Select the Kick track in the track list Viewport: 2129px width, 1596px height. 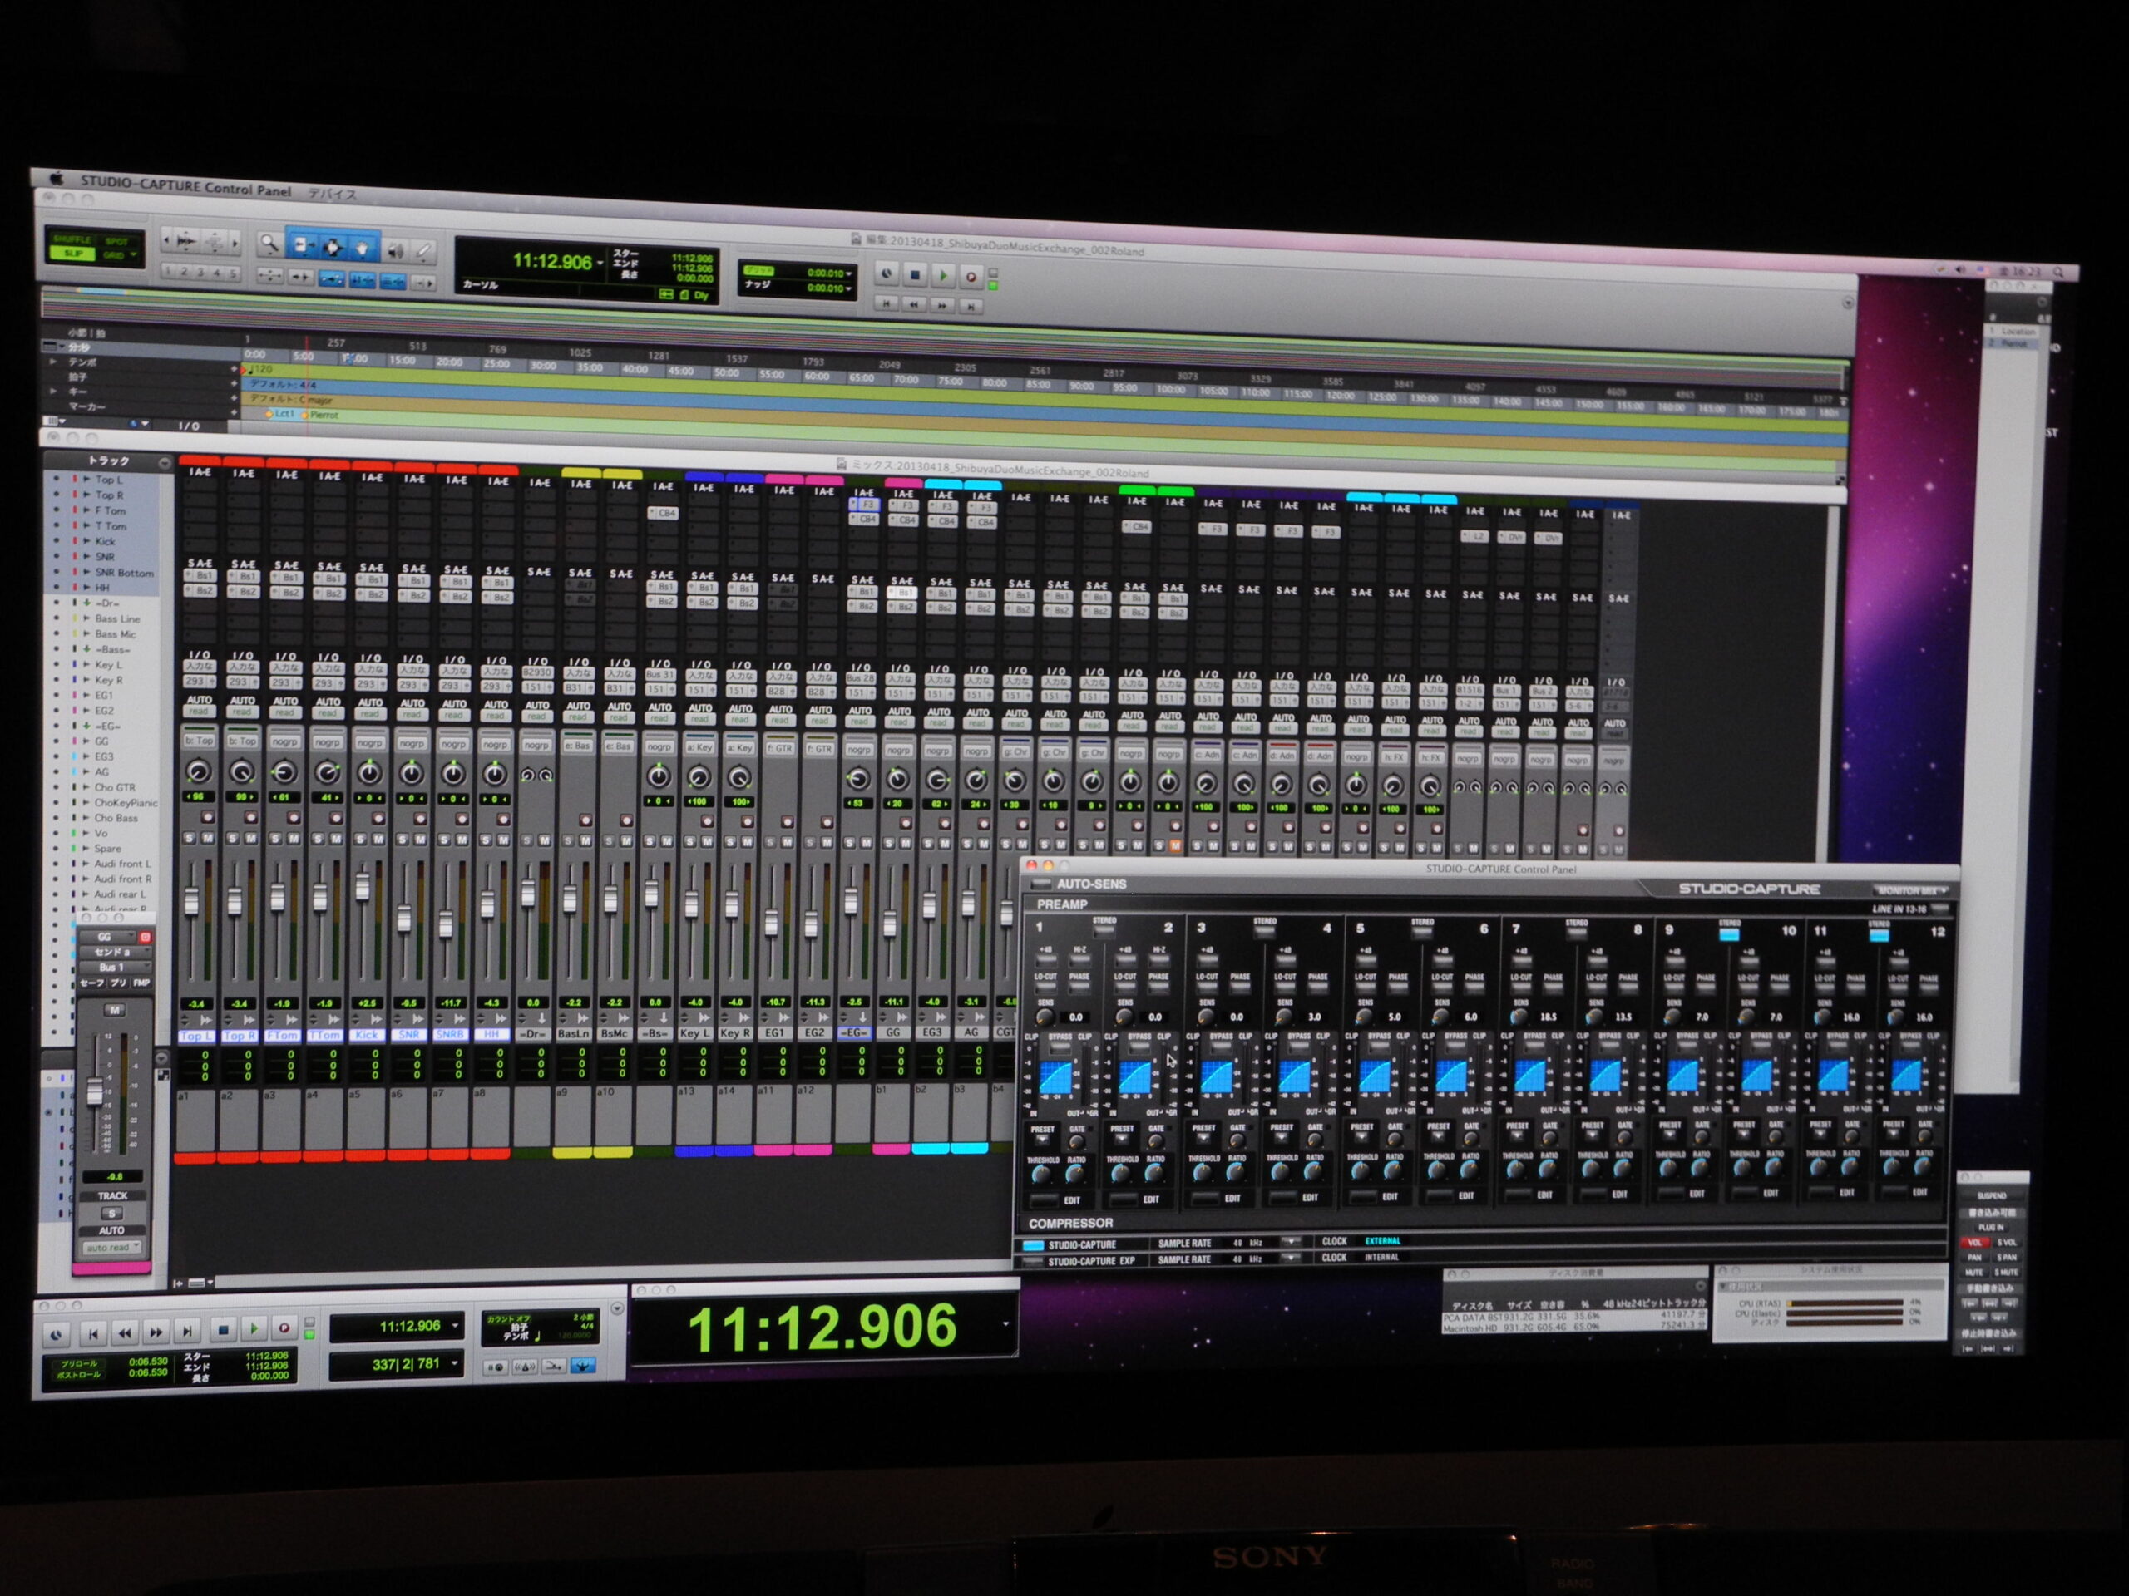105,542
